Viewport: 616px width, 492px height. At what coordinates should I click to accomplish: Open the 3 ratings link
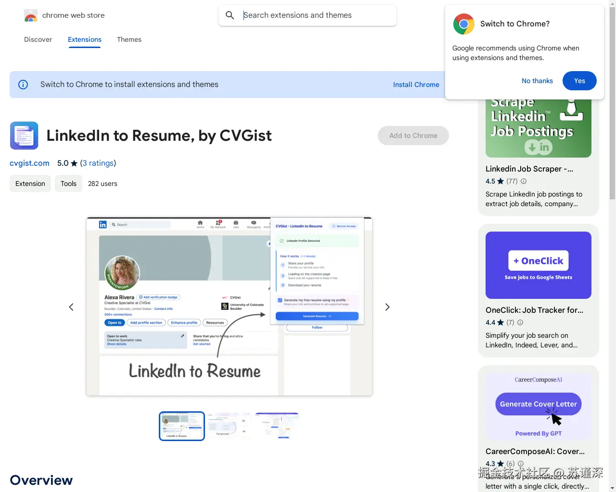click(99, 163)
